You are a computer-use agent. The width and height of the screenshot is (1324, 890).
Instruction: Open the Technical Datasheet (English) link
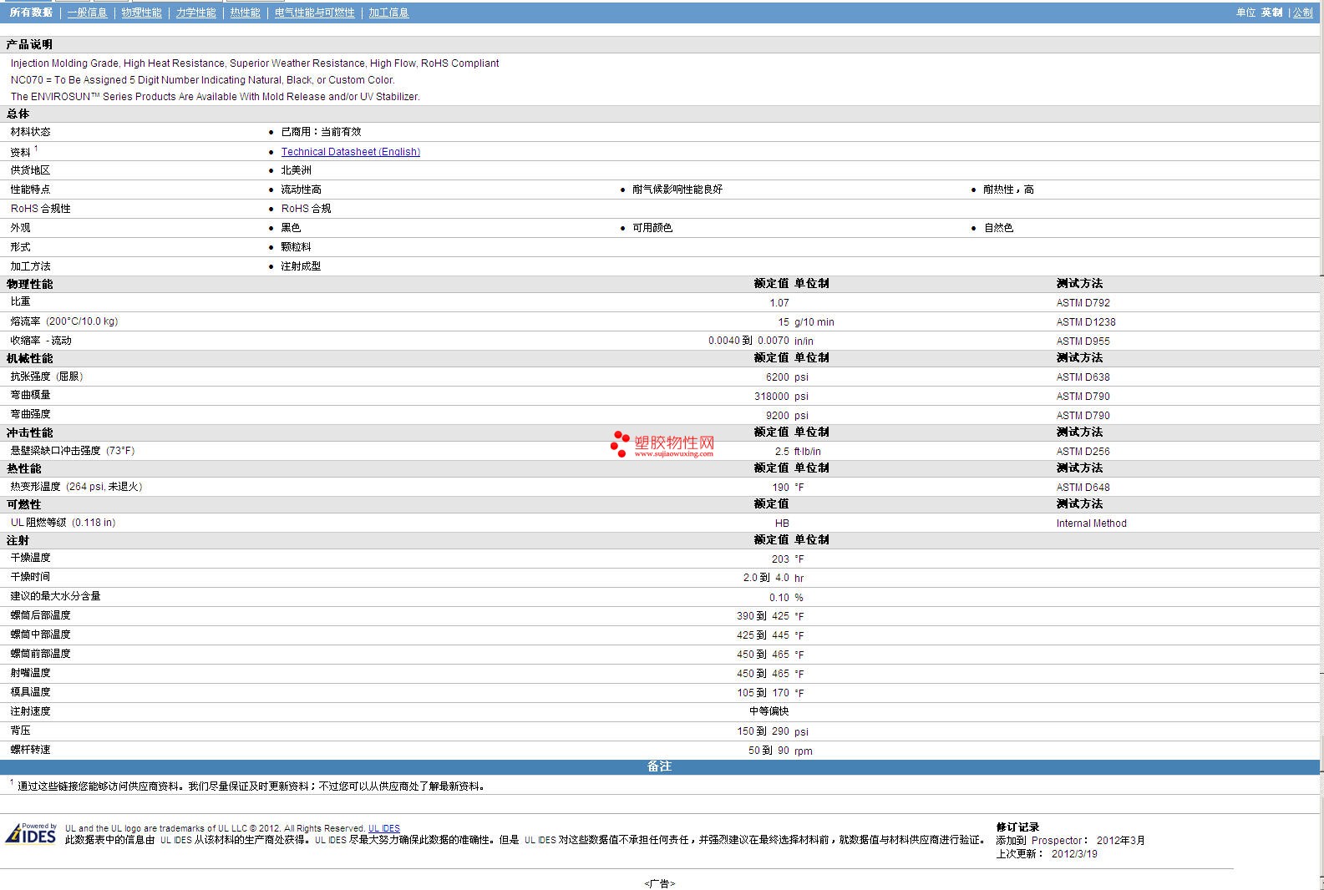[x=350, y=152]
